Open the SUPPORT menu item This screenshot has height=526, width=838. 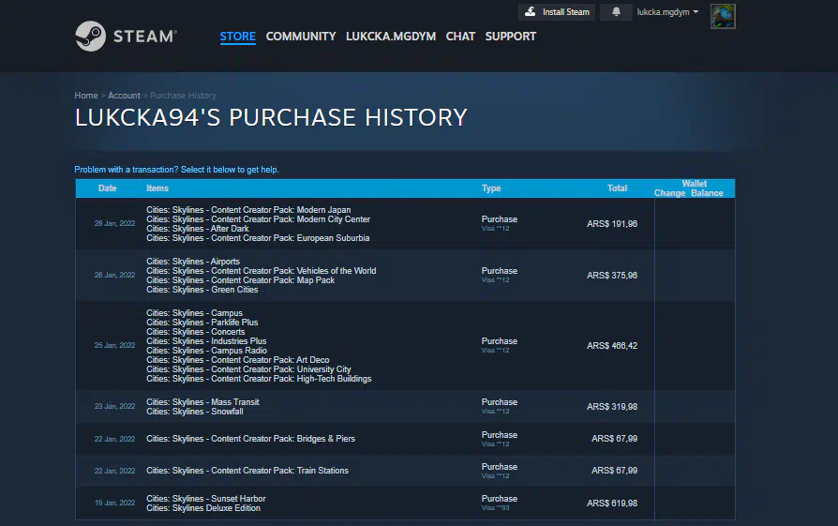(x=510, y=37)
